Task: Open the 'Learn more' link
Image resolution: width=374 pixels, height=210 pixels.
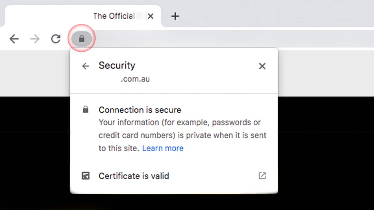Action: click(x=163, y=148)
